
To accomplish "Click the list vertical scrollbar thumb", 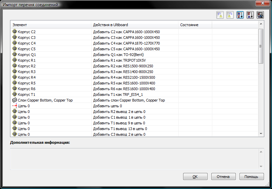I will pyautogui.click(x=261, y=46).
